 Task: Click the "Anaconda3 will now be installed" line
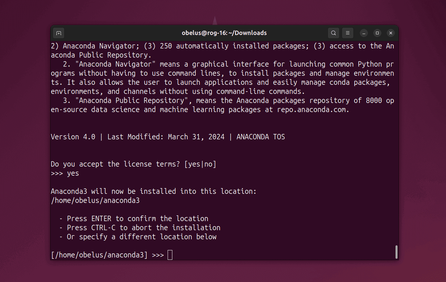point(153,191)
